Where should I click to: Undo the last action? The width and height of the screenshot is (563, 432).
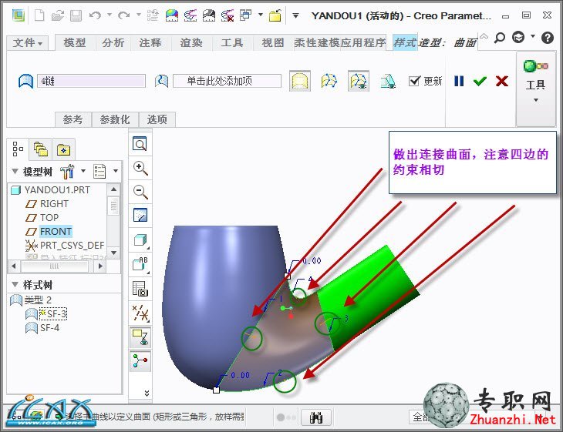[95, 15]
